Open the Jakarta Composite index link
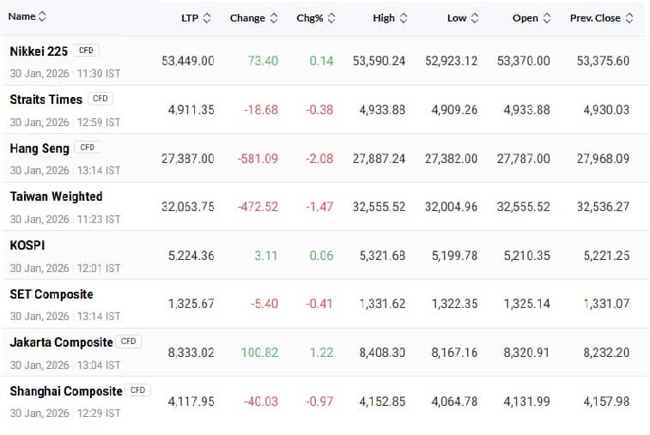 click(x=61, y=342)
